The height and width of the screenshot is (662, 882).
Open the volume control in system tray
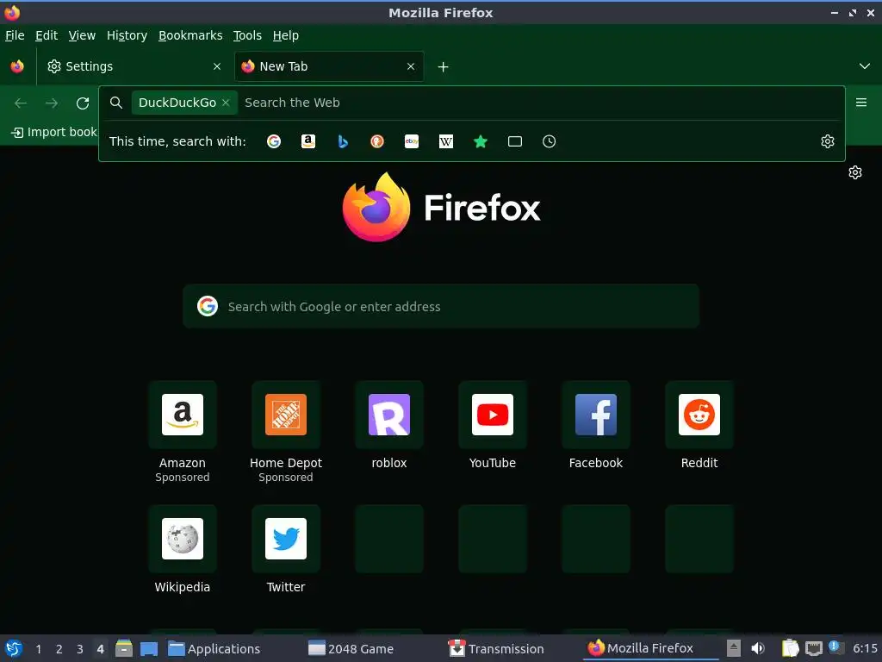(758, 648)
